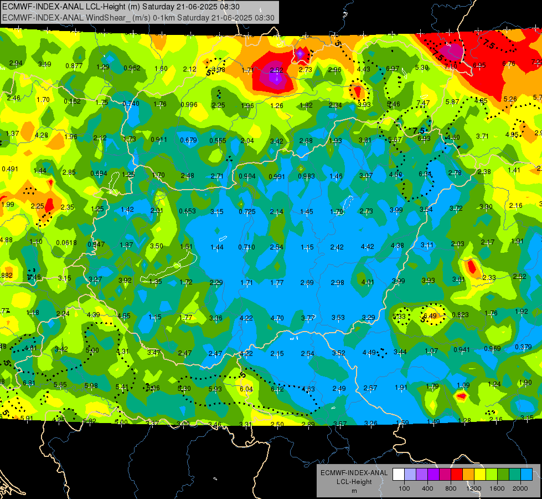
Task: Click the legend label 100
Action: point(404,488)
